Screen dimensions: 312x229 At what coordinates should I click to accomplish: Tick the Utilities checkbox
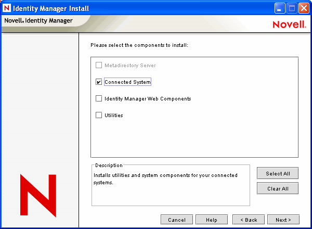point(99,116)
